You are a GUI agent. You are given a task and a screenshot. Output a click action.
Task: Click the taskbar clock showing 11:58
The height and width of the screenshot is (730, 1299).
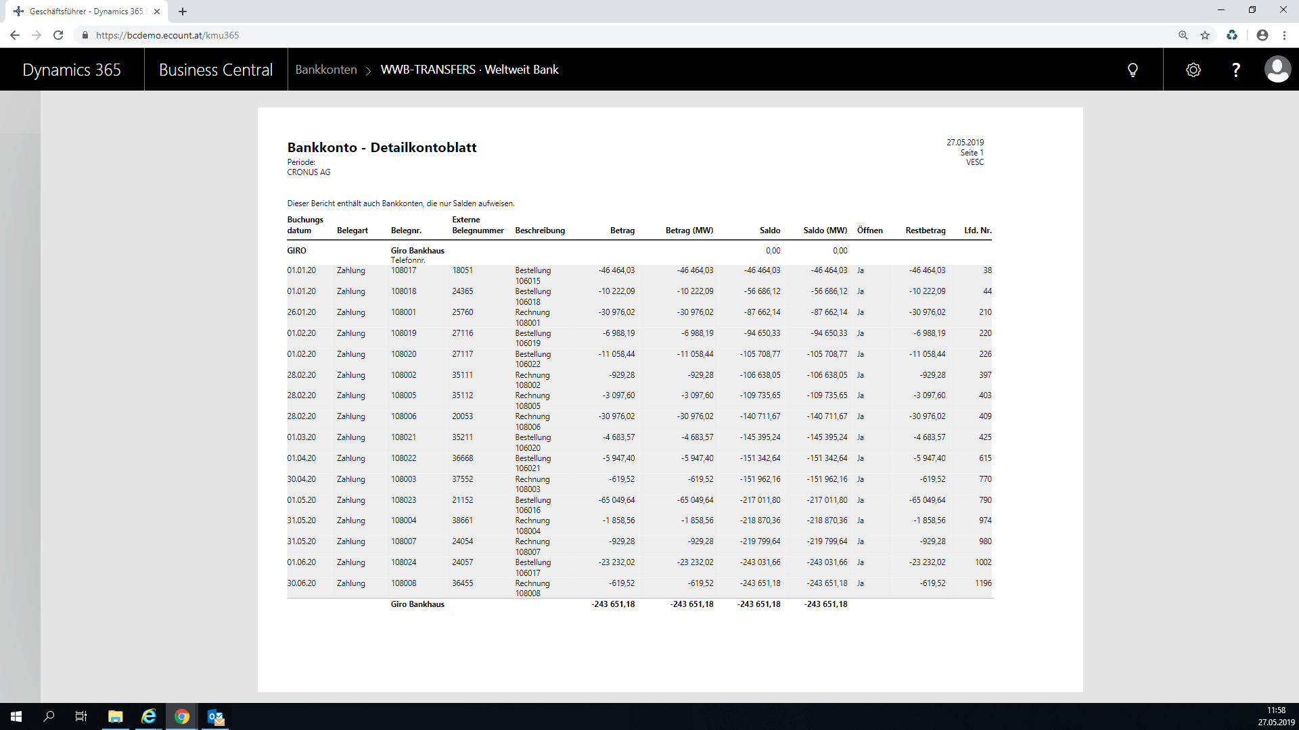(1276, 710)
